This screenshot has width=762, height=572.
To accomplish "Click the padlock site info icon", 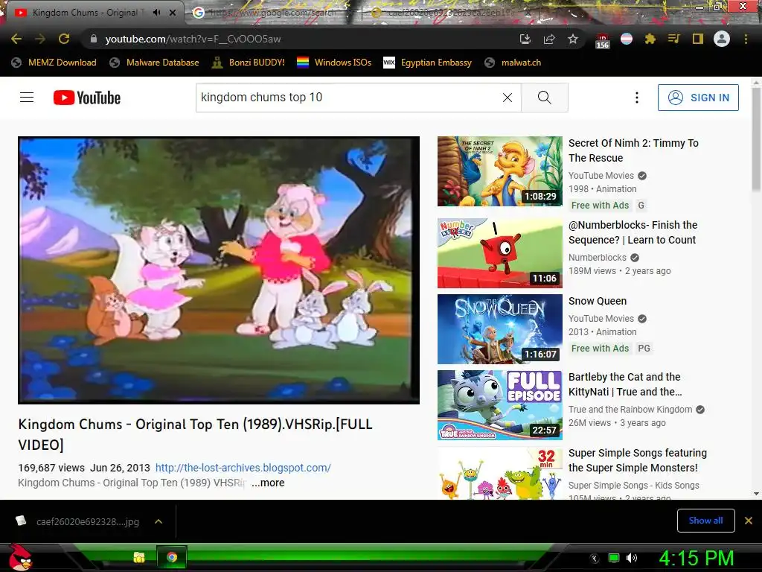I will (x=93, y=39).
